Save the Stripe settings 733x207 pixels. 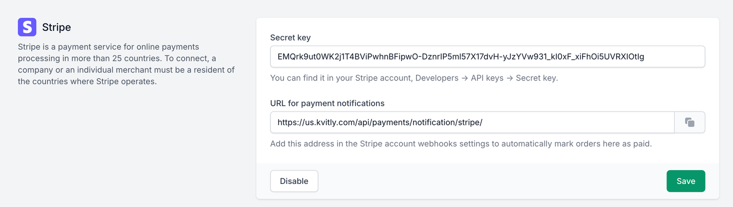point(685,181)
